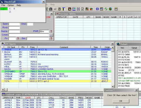This screenshot has width=141, height=108.
Task: Click DX Spots scrollbar up arrow
Action: coord(113,47)
